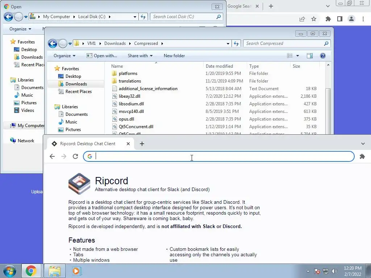Select the translations folder
Viewport: 371px width, 278px height.
pos(130,81)
